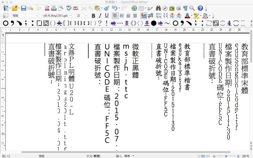Click the tilde symbol toolbar button

pyautogui.click(x=167, y=23)
